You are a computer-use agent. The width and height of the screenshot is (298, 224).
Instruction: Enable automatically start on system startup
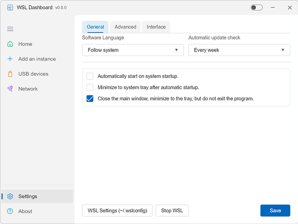pyautogui.click(x=90, y=76)
